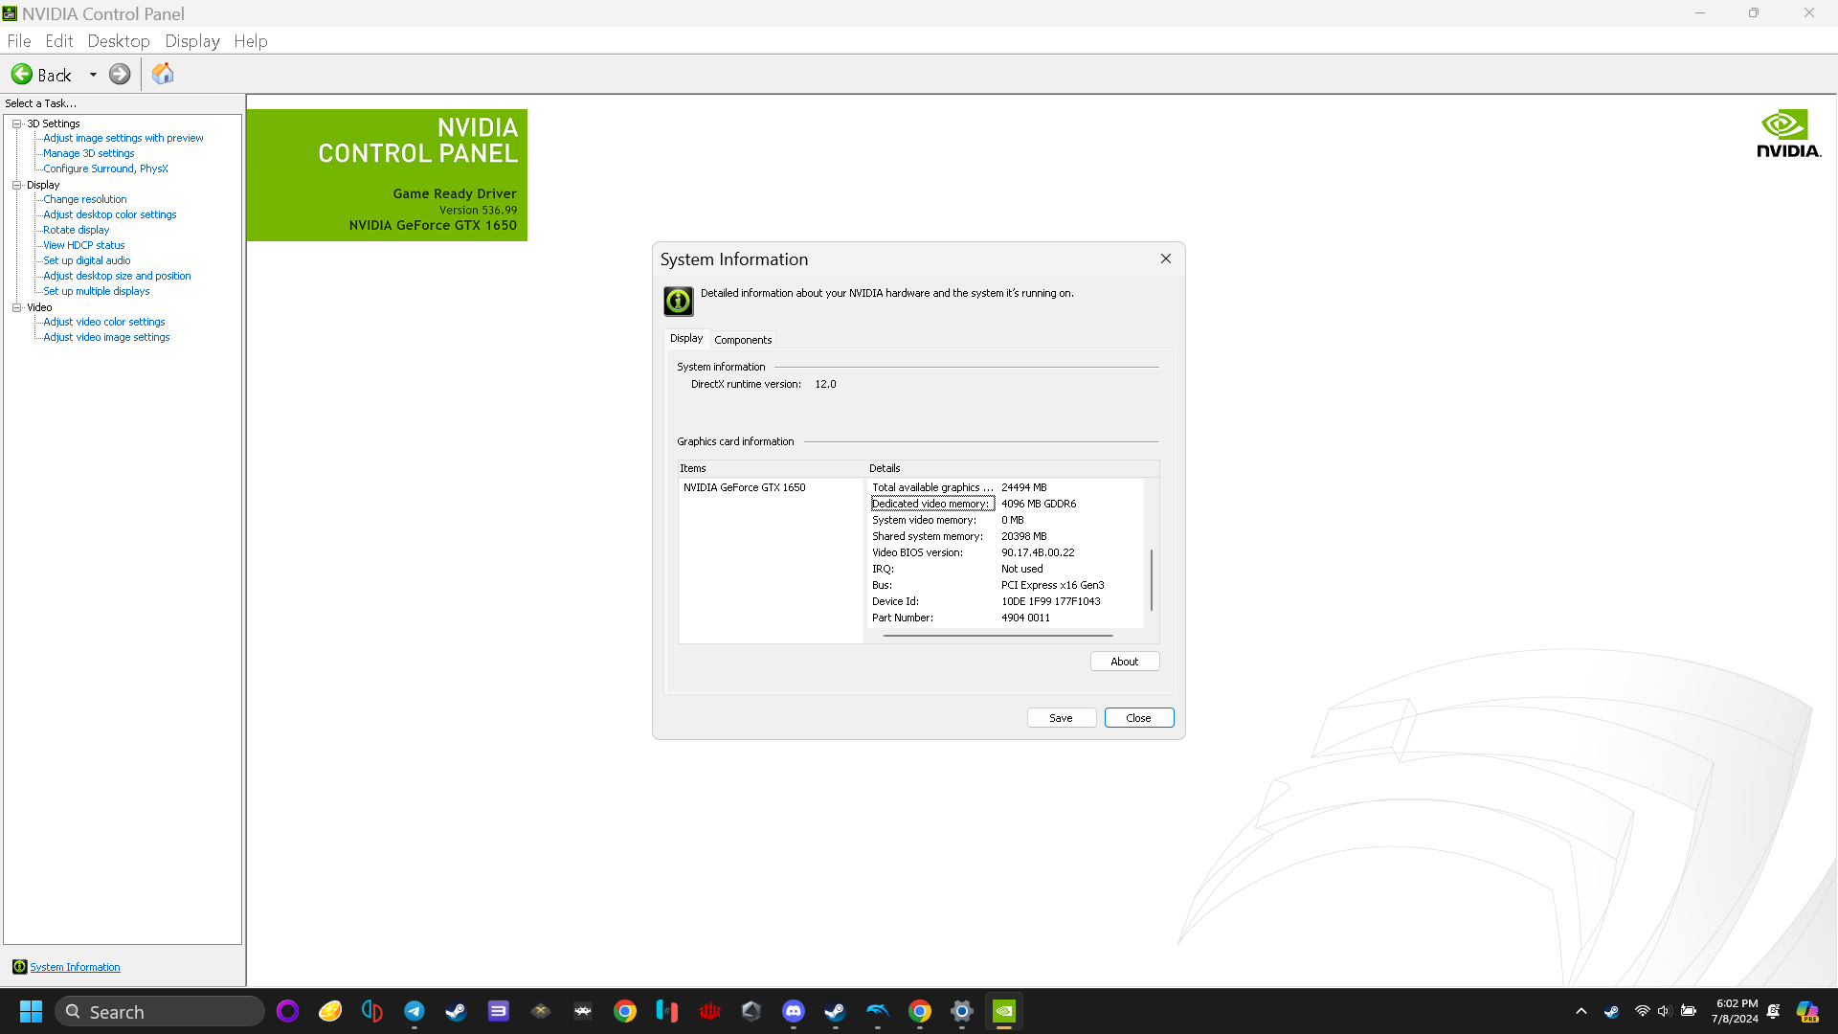This screenshot has width=1838, height=1034.
Task: Open the Copilot icon at taskbar end
Action: tap(1807, 1011)
